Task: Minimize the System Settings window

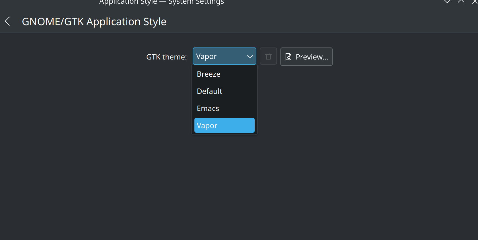Action: 447,1
